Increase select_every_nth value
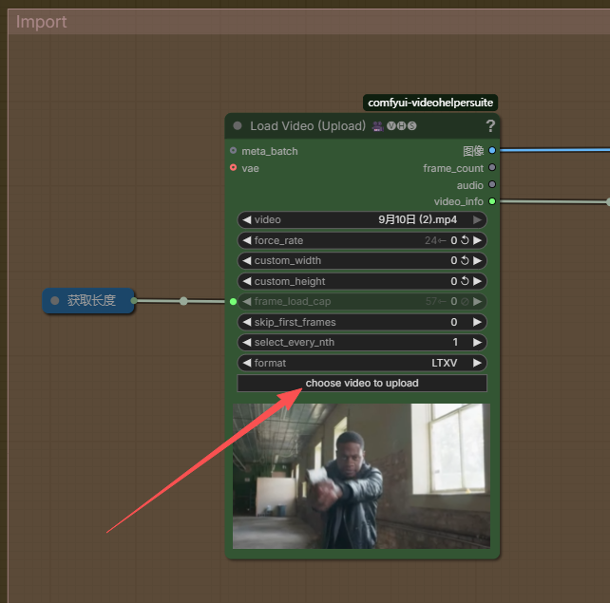 point(477,342)
